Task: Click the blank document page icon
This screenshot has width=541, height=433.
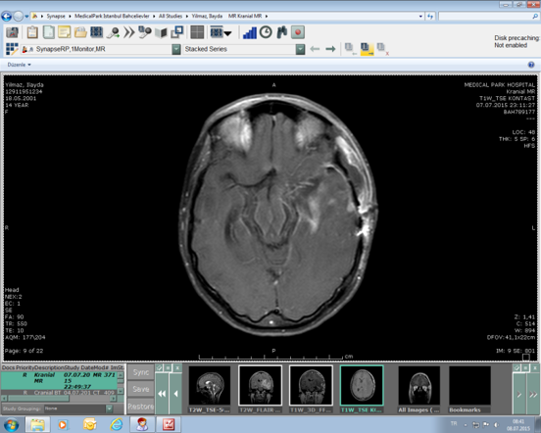Action: 49,32
